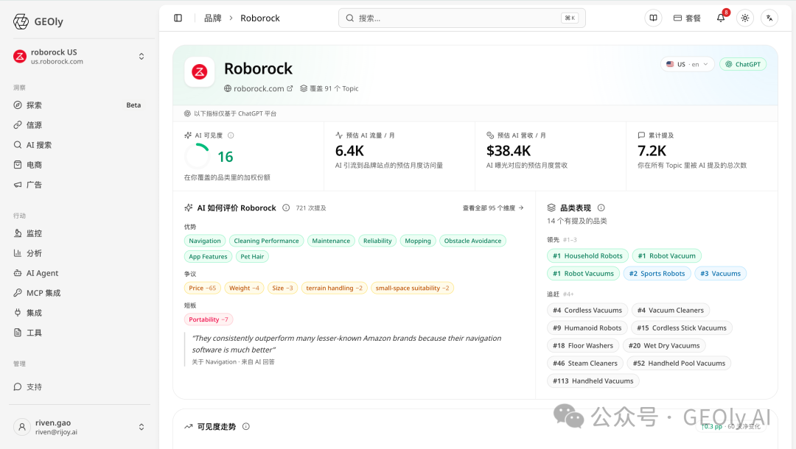Open the #1 Robot Vacuums category
The height and width of the screenshot is (449, 796).
(x=583, y=274)
